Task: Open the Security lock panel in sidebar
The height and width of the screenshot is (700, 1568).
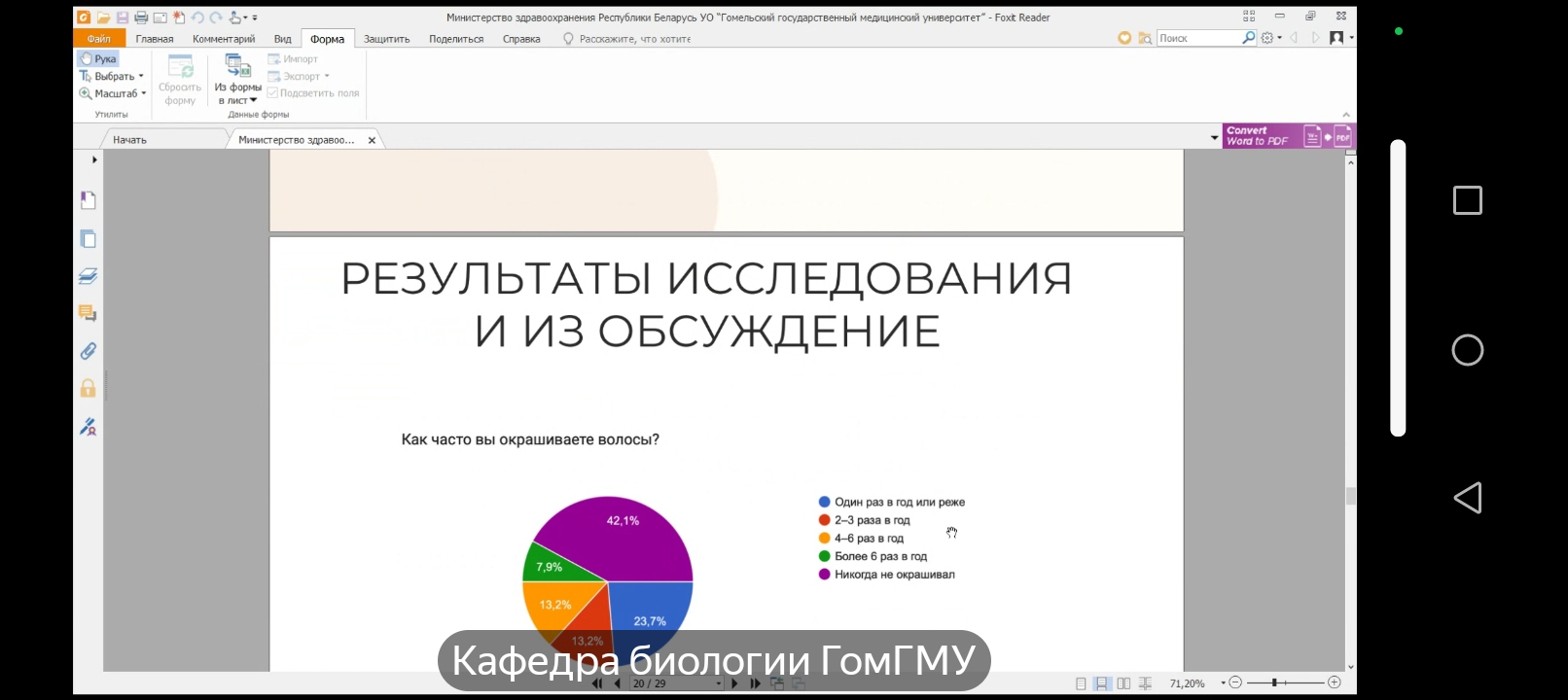Action: tap(88, 389)
